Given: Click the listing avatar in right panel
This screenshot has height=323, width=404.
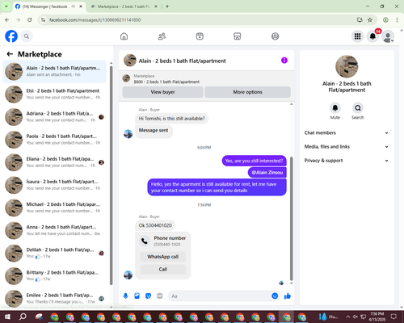Looking at the screenshot, I should tap(347, 66).
